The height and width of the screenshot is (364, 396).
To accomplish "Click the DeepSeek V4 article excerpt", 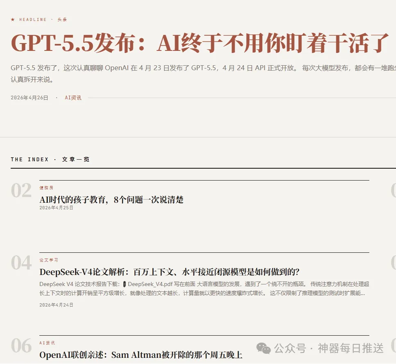I will [204, 288].
